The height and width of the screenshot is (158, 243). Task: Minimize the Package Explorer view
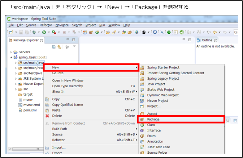click(68, 40)
